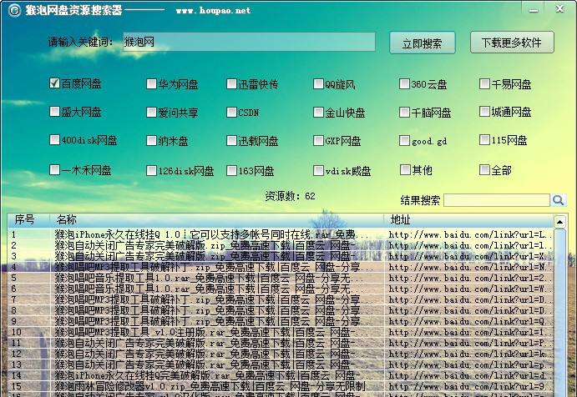
Task: Check the 千脑网盘 checkbox
Action: (x=404, y=112)
